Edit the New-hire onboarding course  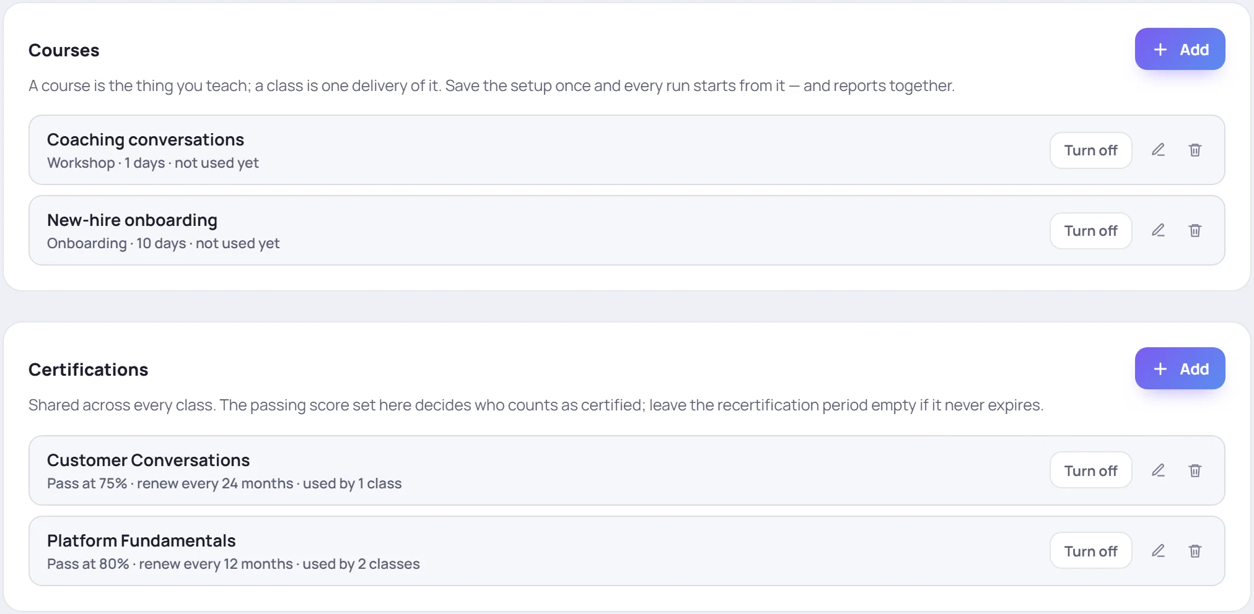pyautogui.click(x=1158, y=230)
